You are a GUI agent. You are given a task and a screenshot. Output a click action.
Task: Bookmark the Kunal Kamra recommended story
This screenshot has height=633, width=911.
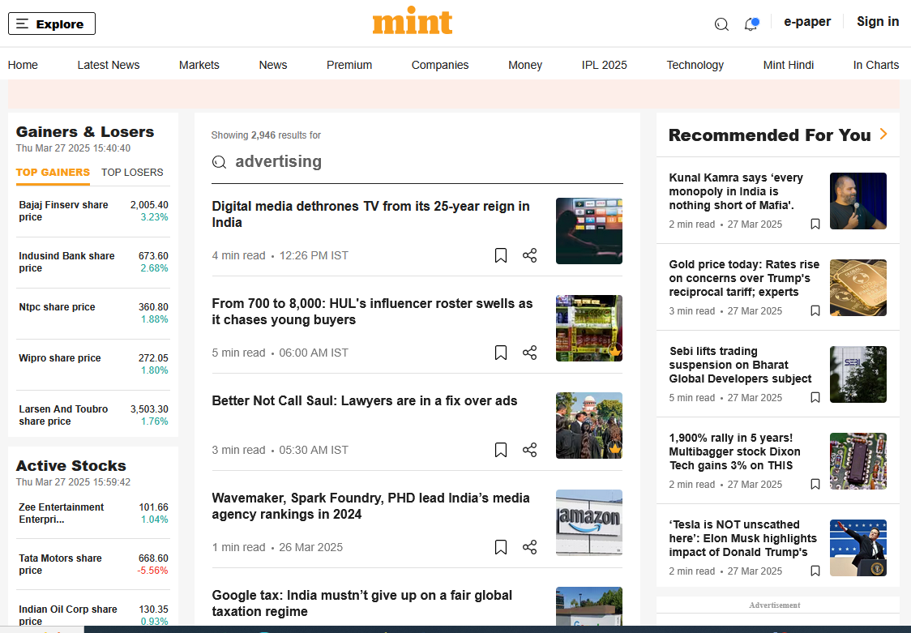815,225
